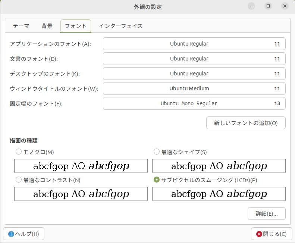Image resolution: width=295 pixels, height=243 pixels.
Task: Click the 外観の設定 window title
Action: pyautogui.click(x=148, y=7)
